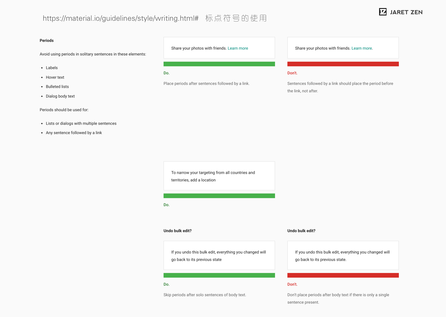This screenshot has width=446, height=317.
Task: Click the "Any sentence followed by a link" bullet
Action: coord(74,133)
